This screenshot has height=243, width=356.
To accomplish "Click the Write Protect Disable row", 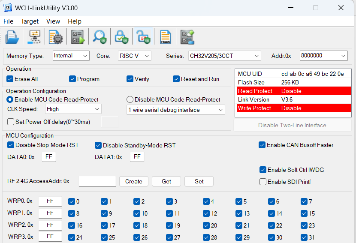I will coord(294,108).
